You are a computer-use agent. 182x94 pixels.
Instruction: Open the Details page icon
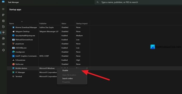click(x=3, y=44)
